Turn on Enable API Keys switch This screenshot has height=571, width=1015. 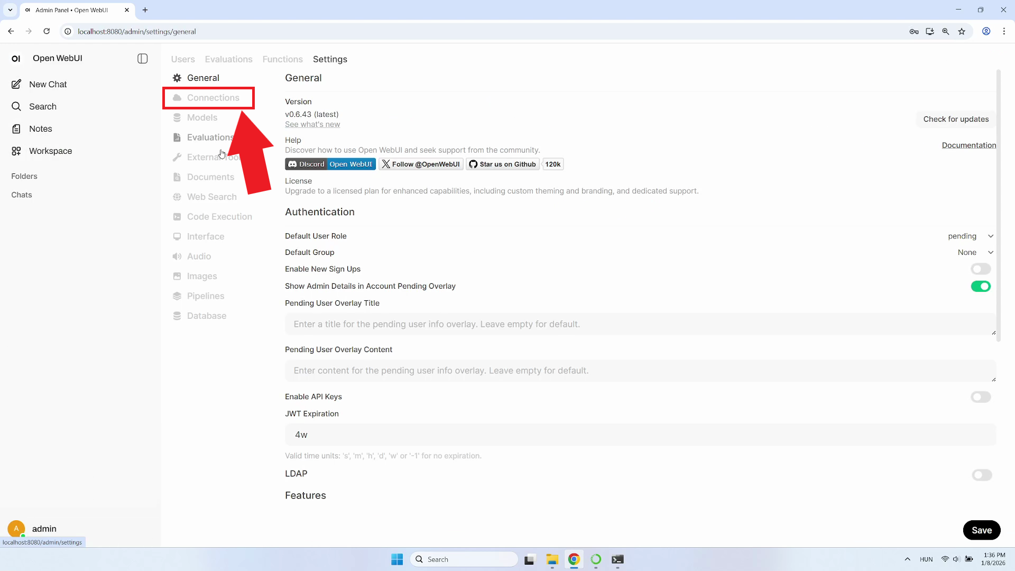[980, 397]
